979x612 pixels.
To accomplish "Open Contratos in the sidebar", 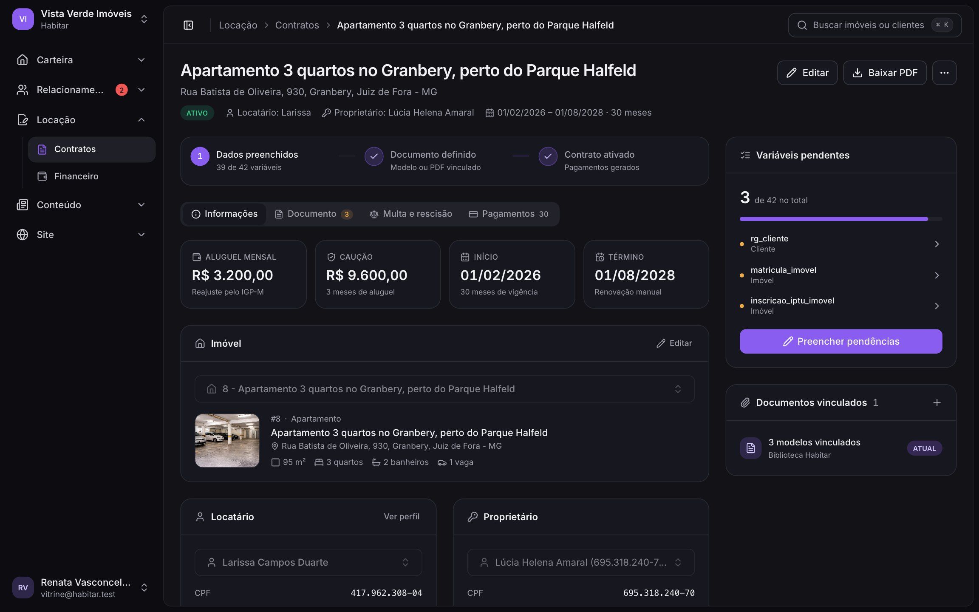I will point(92,149).
